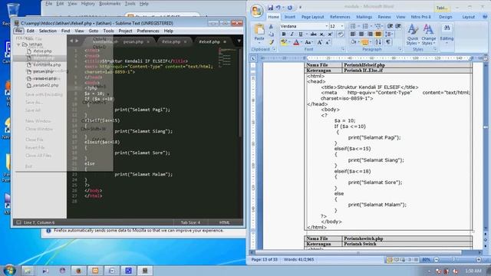The image size is (491, 276).
Task: Switch to the pesan.php tab in Sublime
Action: click(x=133, y=41)
